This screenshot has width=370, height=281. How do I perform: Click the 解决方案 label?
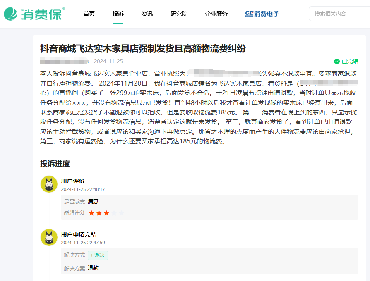[74, 268]
